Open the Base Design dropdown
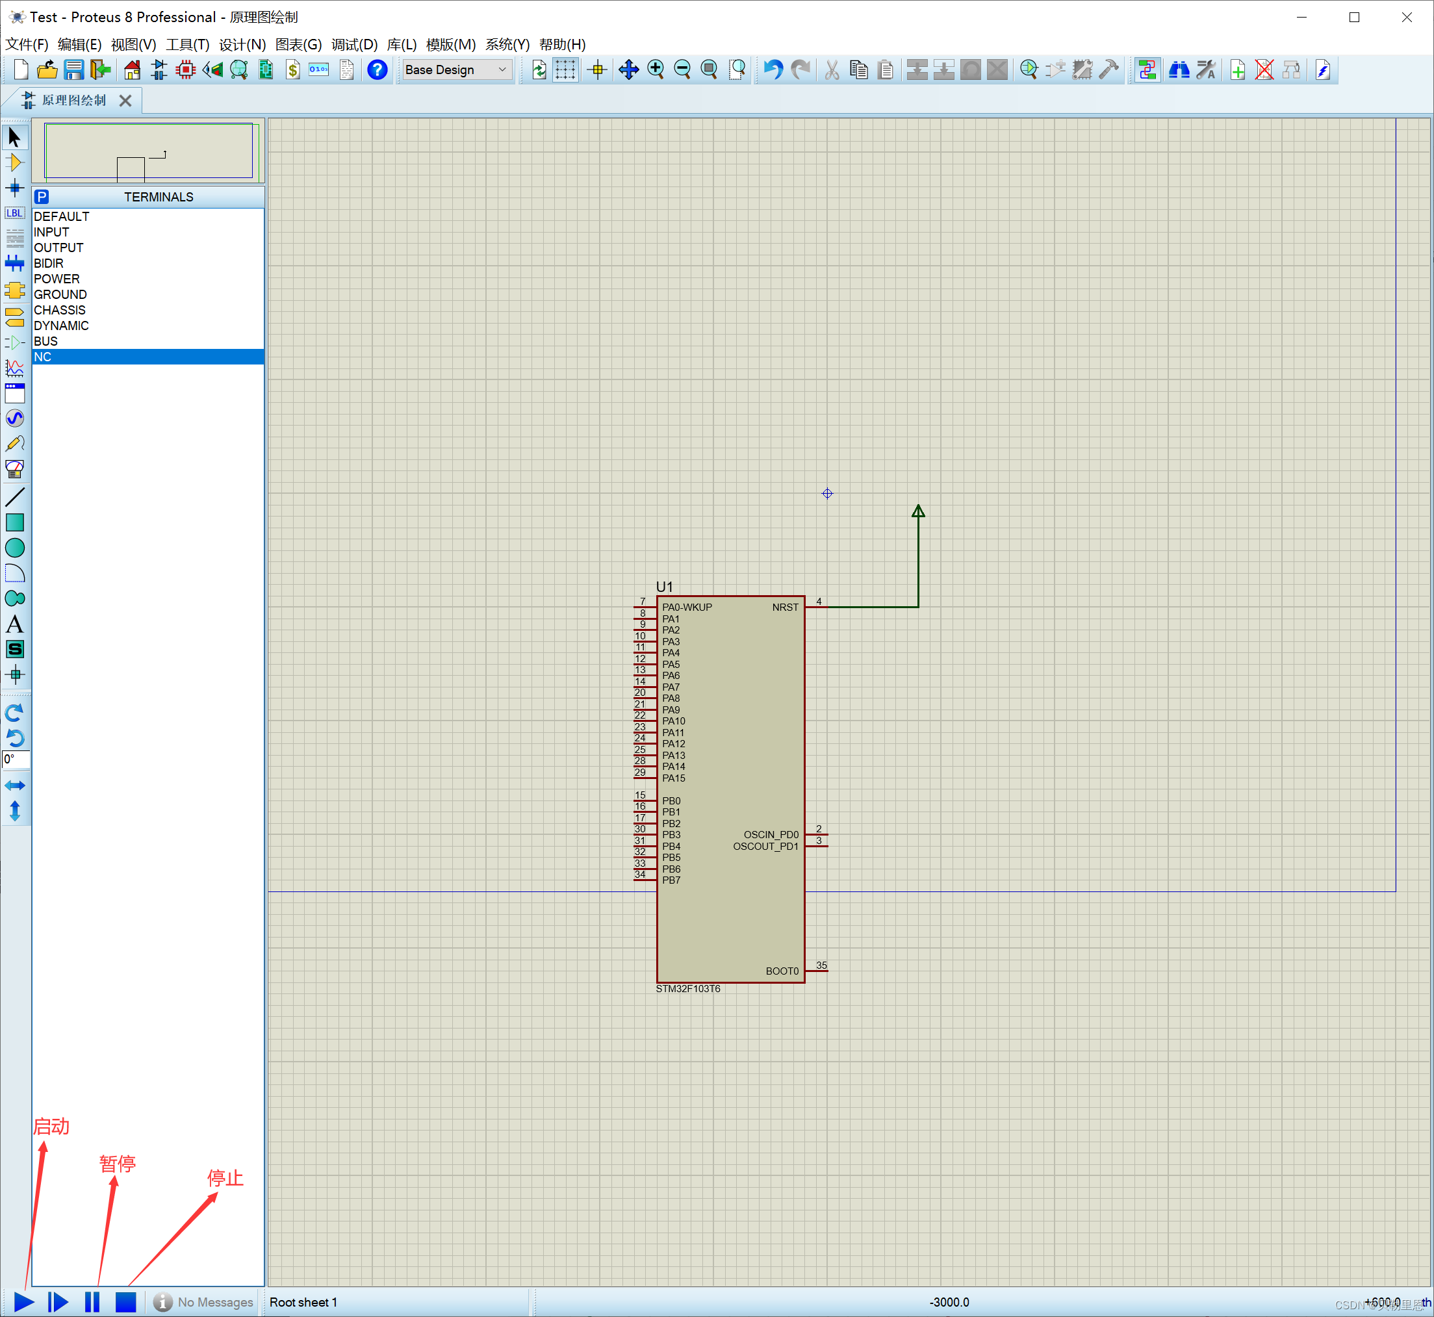The image size is (1434, 1317). [456, 70]
